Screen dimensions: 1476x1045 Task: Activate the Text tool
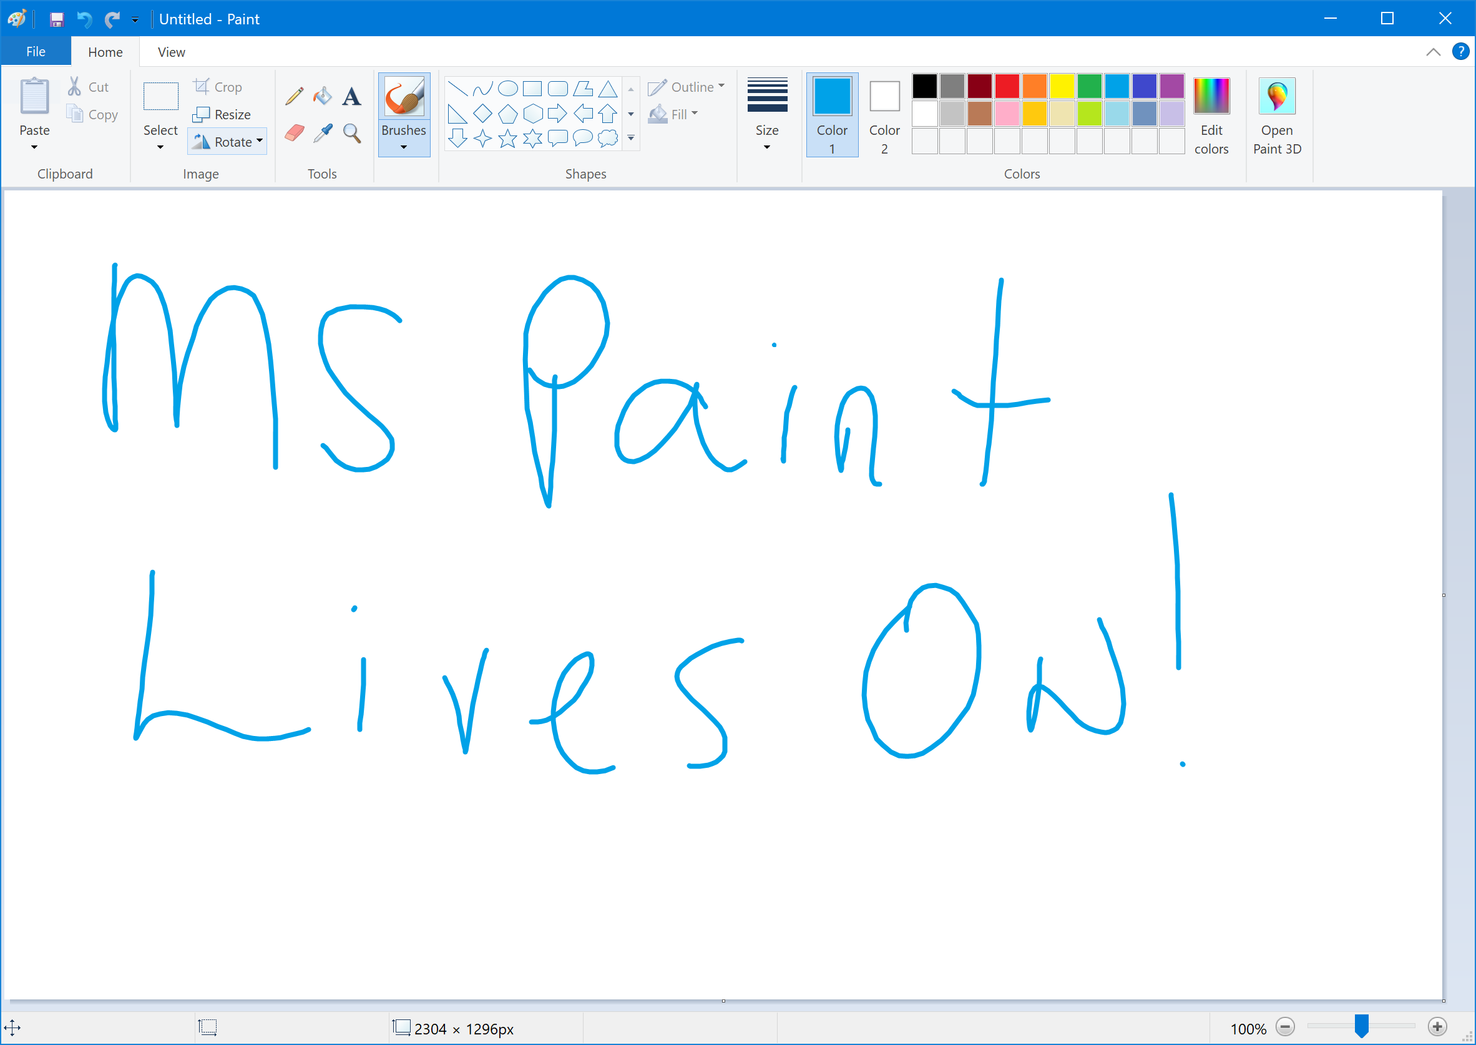351,97
